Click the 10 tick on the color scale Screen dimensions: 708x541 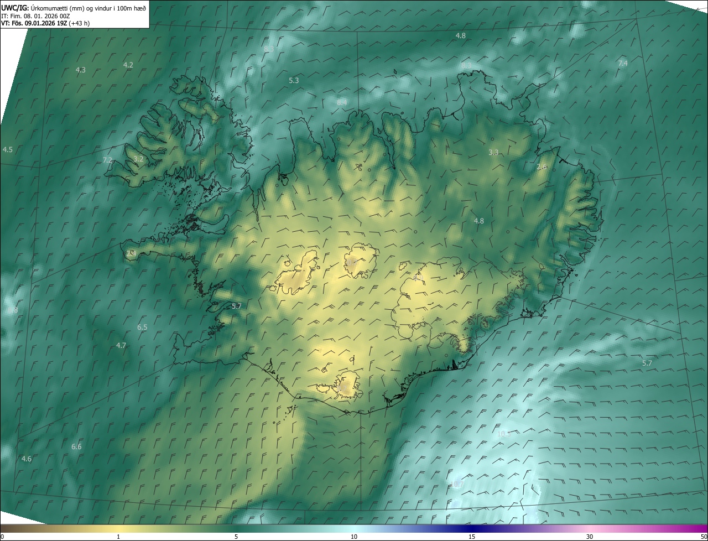click(x=354, y=537)
